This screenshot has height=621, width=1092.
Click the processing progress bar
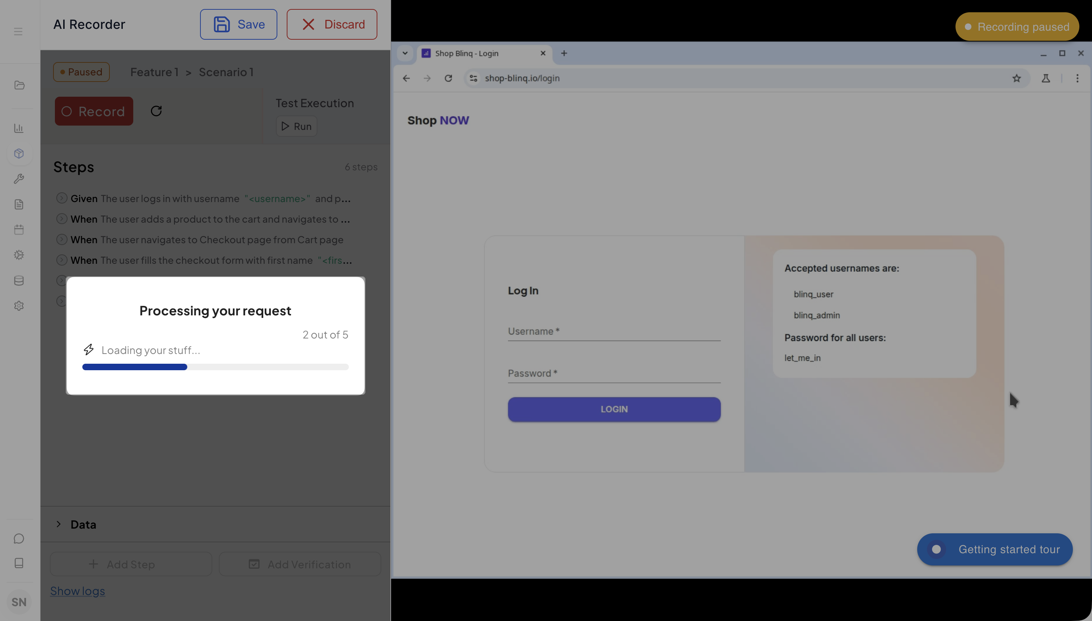coord(215,367)
